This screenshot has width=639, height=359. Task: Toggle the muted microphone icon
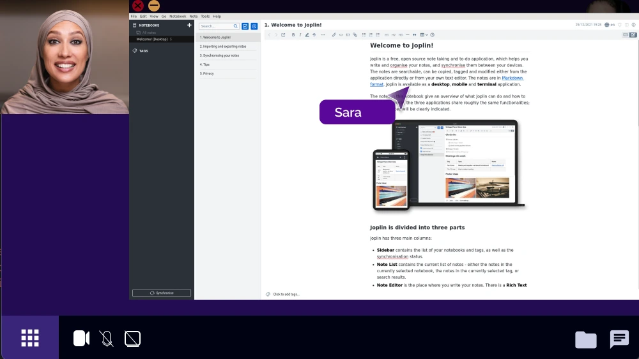click(x=107, y=338)
